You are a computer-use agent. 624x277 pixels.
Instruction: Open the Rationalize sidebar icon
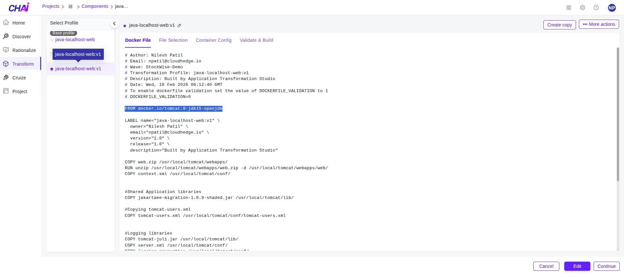pos(6,50)
